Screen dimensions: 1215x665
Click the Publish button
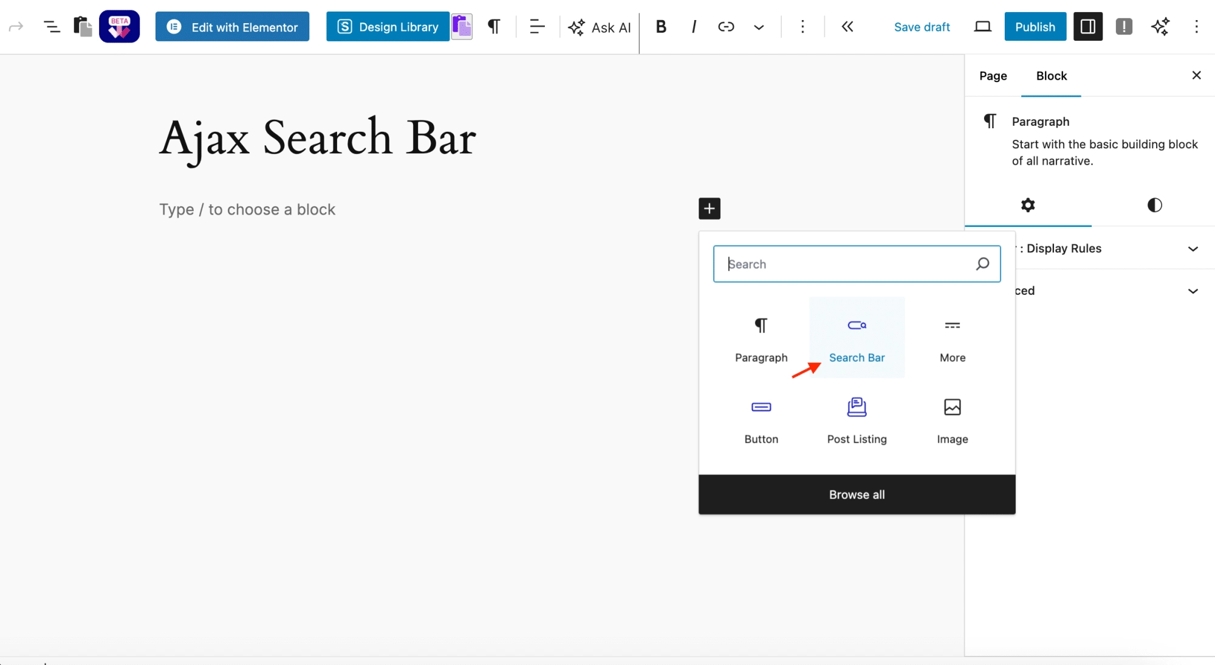click(x=1035, y=26)
